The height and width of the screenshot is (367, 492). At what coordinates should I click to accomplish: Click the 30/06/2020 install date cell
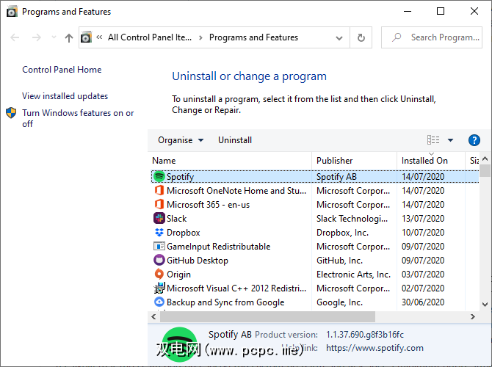[x=423, y=302]
